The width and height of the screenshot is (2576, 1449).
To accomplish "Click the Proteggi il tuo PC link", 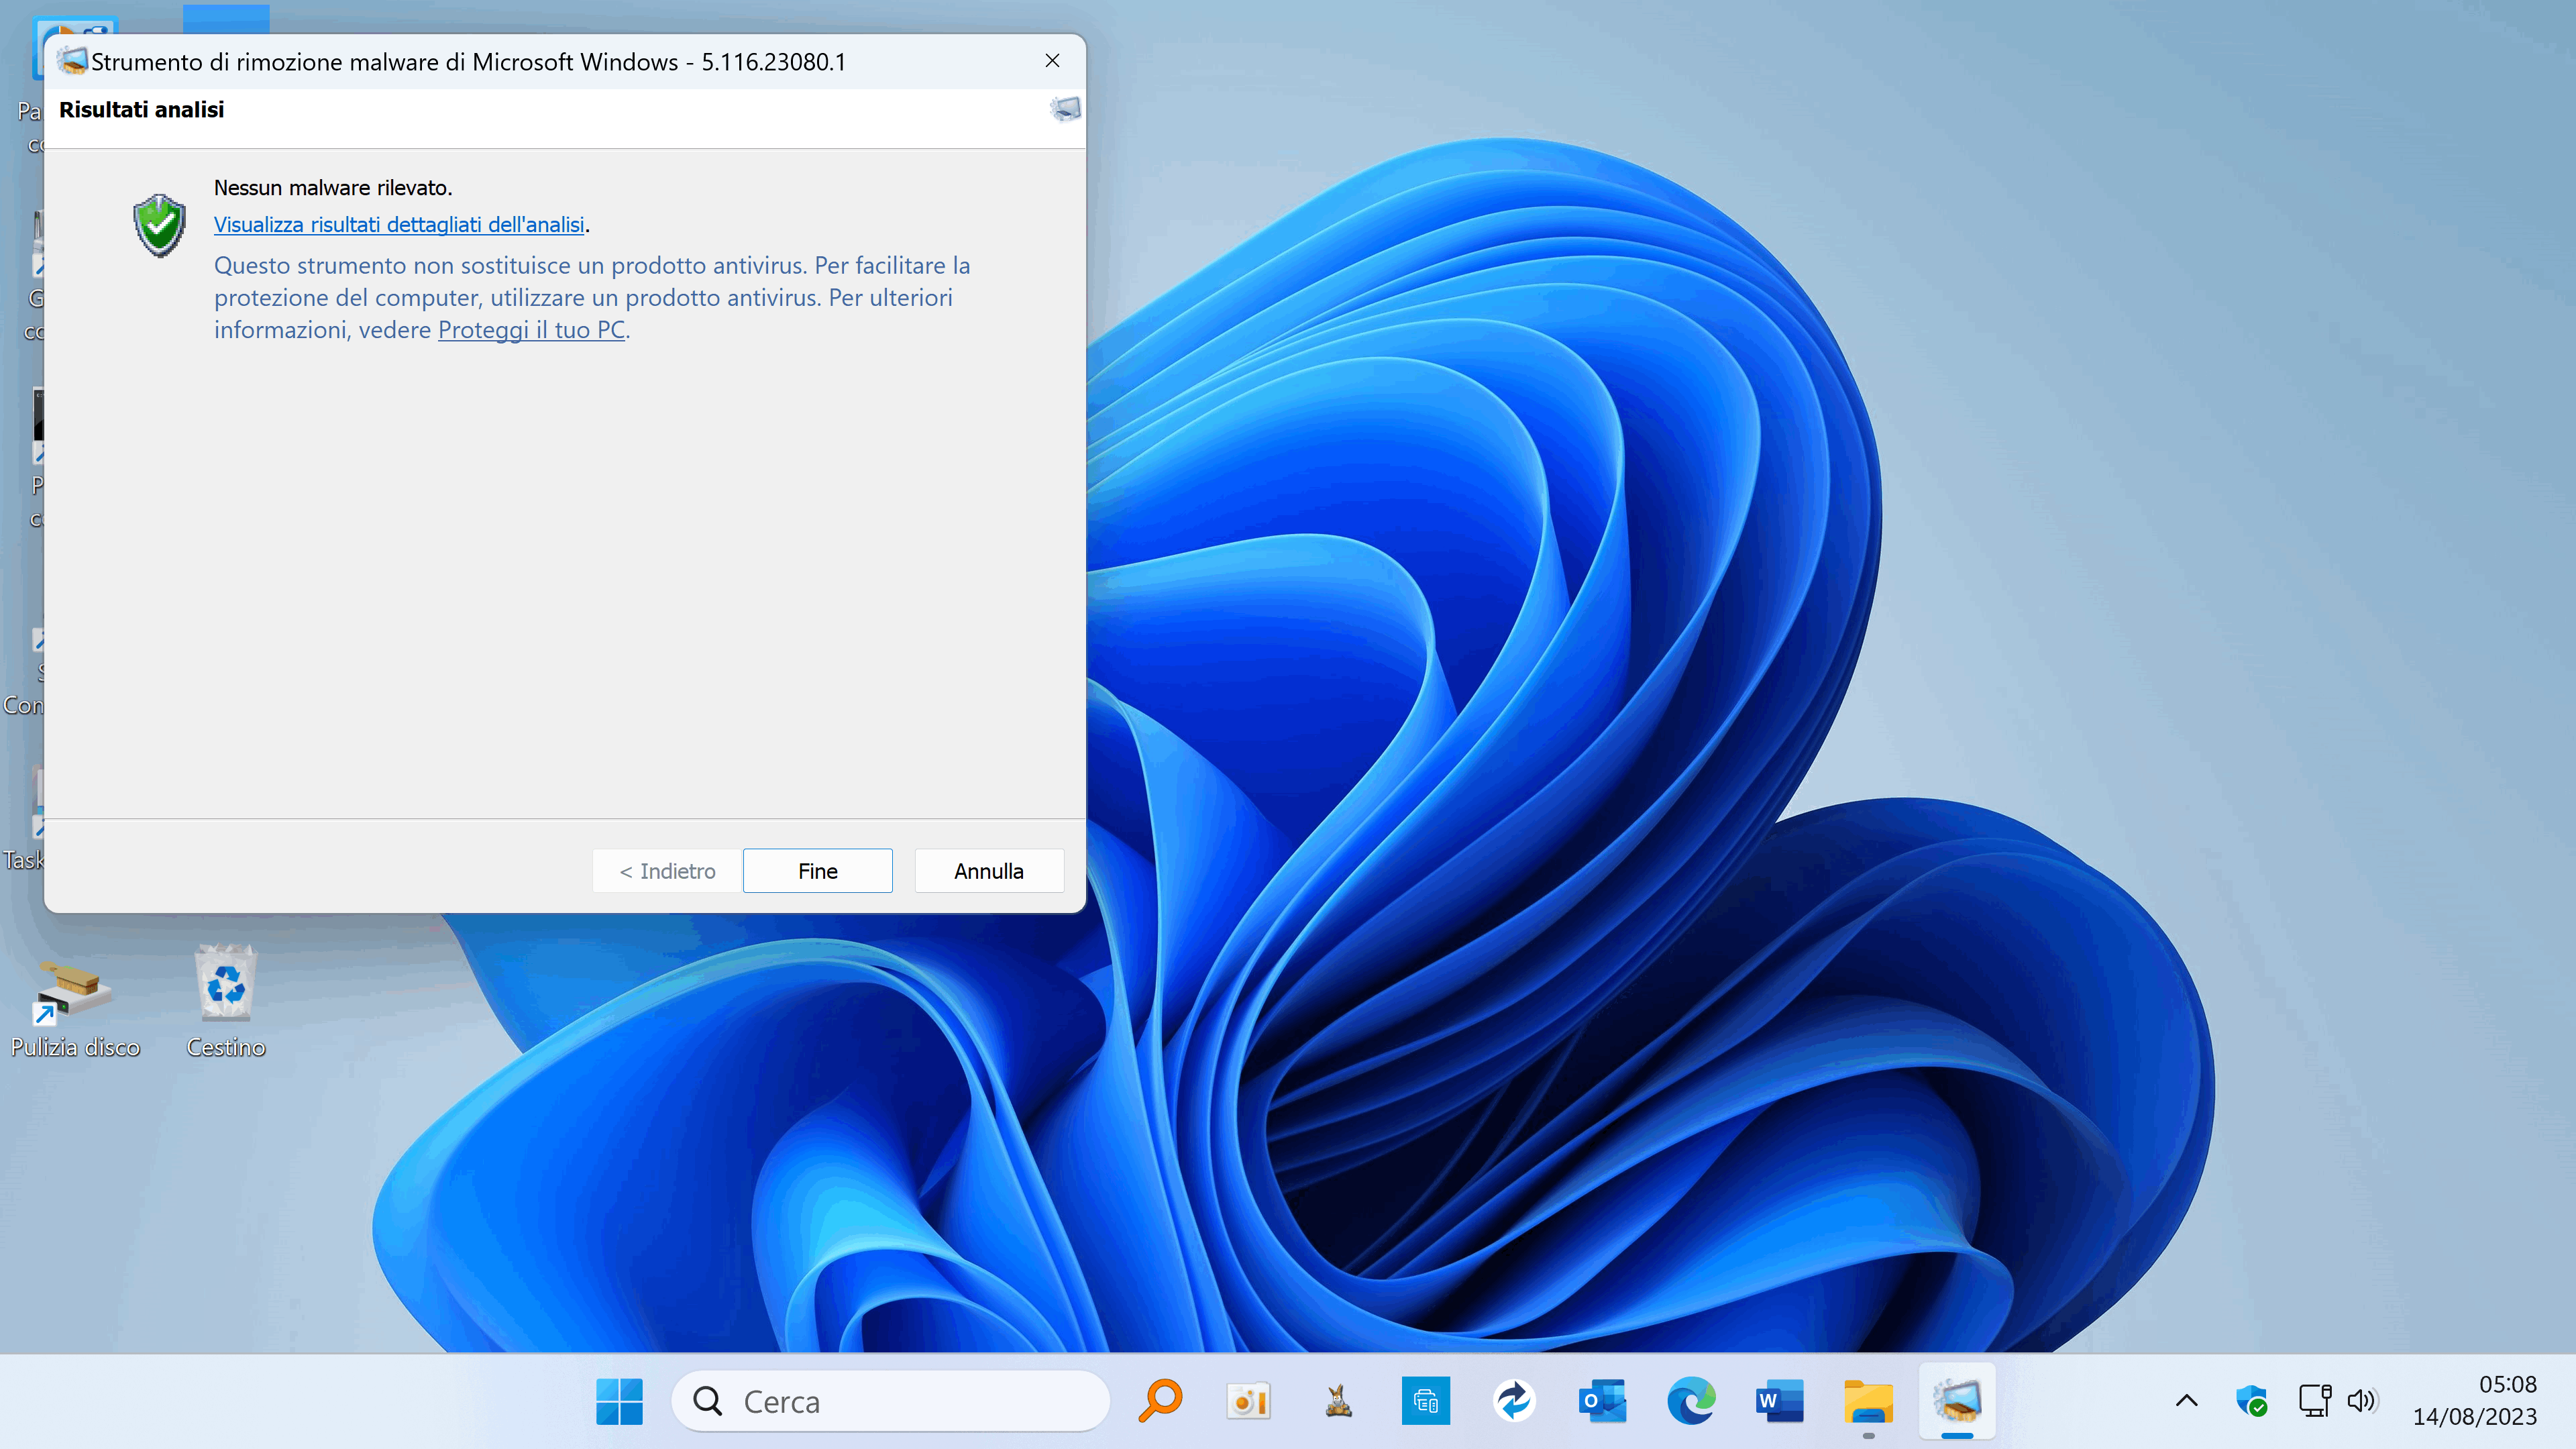I will [531, 330].
